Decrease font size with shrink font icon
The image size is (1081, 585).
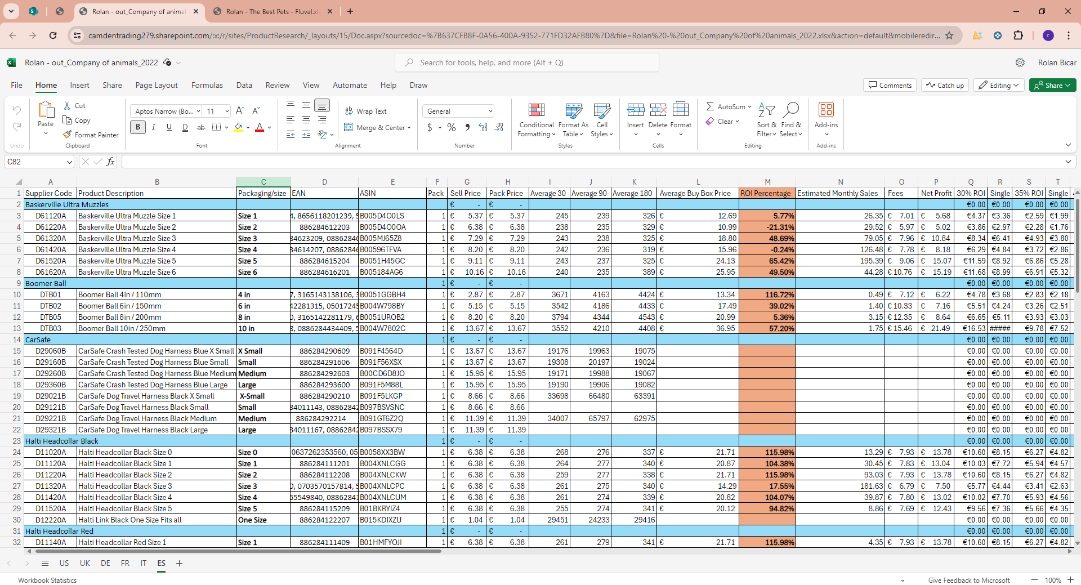point(256,111)
